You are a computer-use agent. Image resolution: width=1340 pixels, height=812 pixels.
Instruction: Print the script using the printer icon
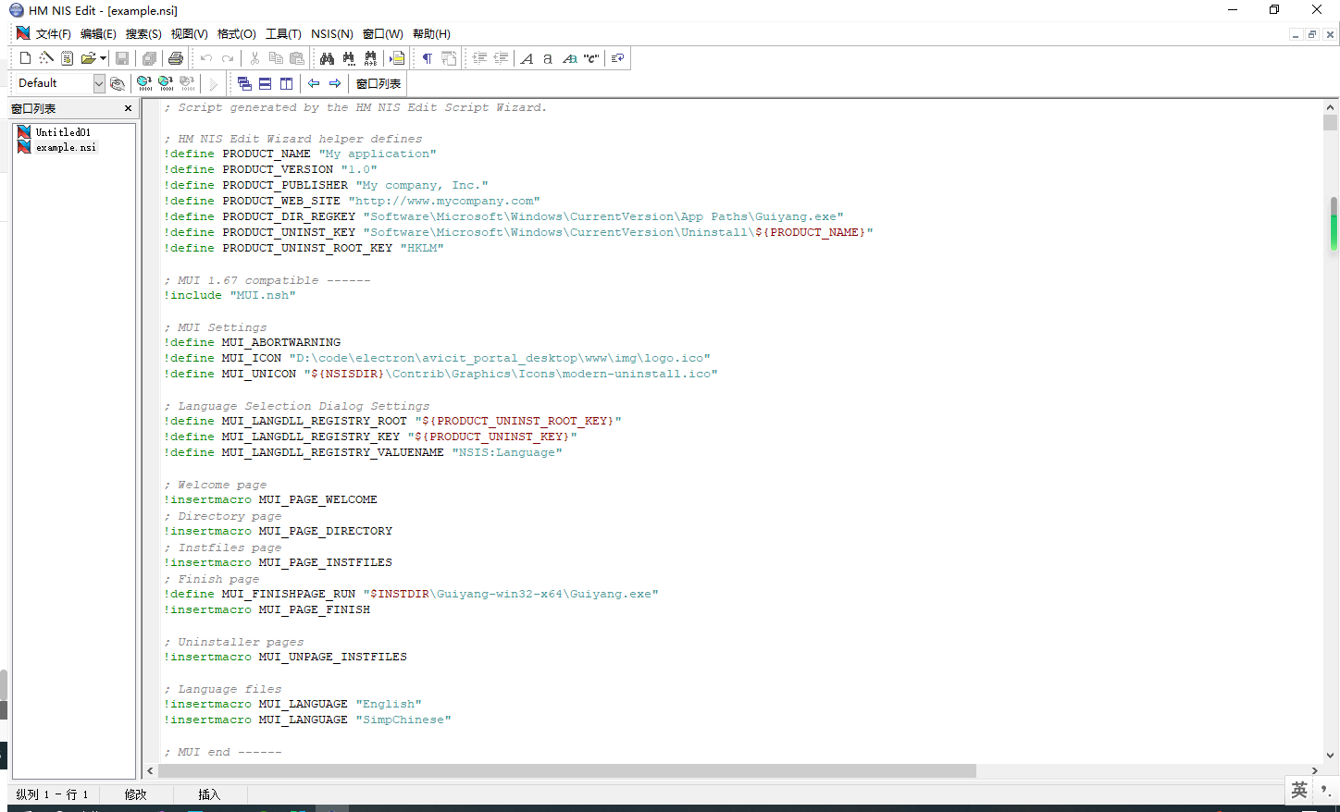point(176,58)
